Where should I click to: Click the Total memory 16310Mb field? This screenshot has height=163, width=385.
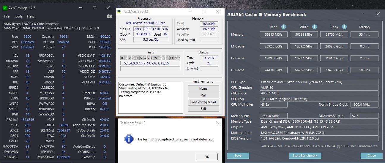[x=209, y=24]
